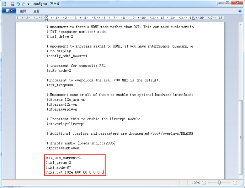This screenshot has width=245, height=188.
Task: Click the #config_hdmi_boost=4 line
Action: pos(67,56)
